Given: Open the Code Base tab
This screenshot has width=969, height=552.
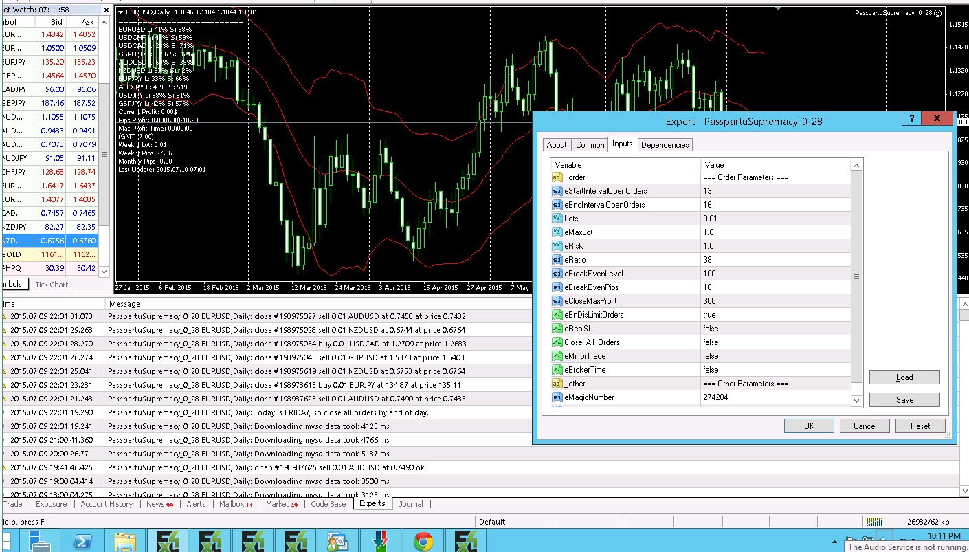Looking at the screenshot, I should pos(328,504).
